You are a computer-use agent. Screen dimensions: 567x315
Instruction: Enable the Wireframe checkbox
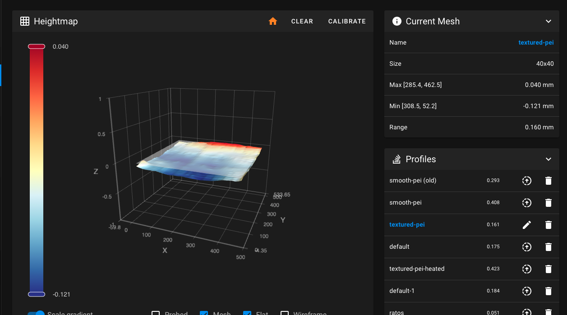click(285, 314)
